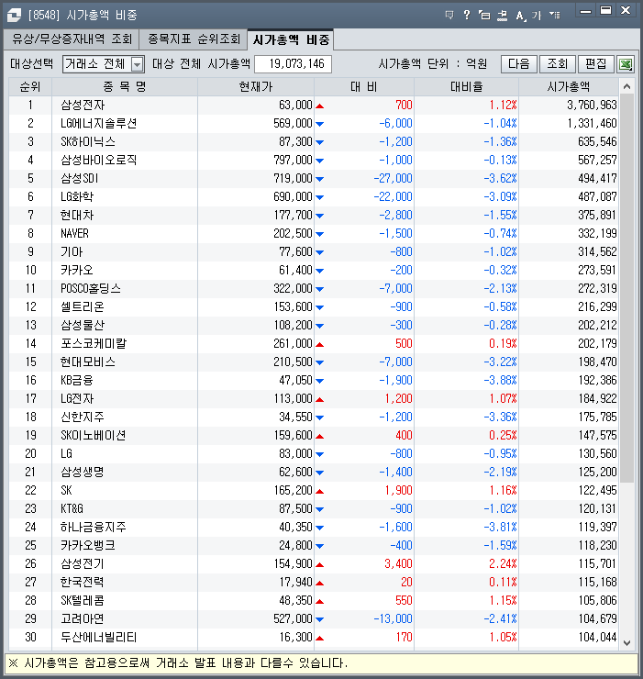Select SK텔레콤 in the stock list
643x679 pixels.
[x=83, y=601]
